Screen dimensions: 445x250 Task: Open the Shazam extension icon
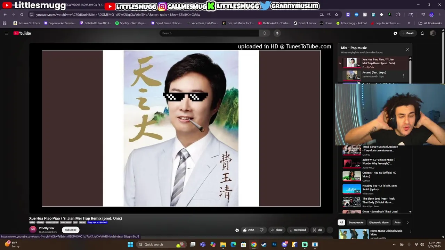[356, 15]
